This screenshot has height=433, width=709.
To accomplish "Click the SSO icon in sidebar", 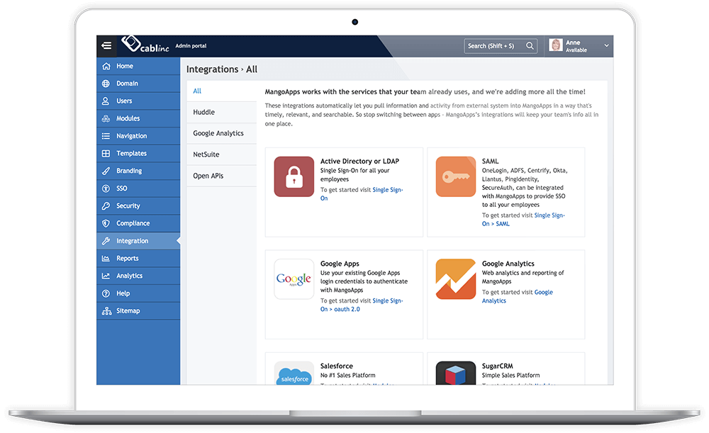I will click(106, 189).
